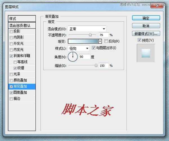Enable the 内阴影 inner shadow checkbox
Image resolution: width=169 pixels, height=141 pixels.
pyautogui.click(x=11, y=38)
